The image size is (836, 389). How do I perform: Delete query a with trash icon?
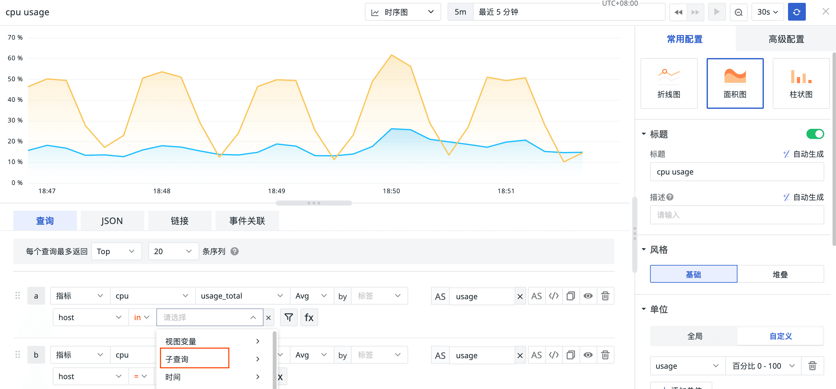605,296
